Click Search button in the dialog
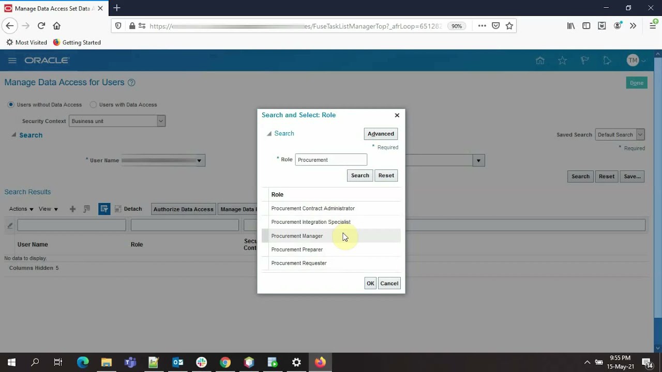The height and width of the screenshot is (372, 662). [x=360, y=176]
